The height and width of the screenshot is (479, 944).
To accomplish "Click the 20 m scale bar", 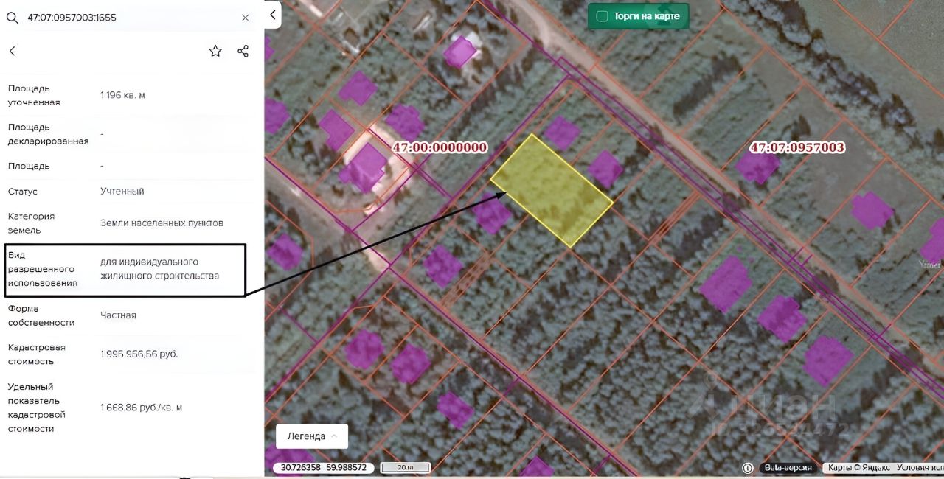I will 405,467.
